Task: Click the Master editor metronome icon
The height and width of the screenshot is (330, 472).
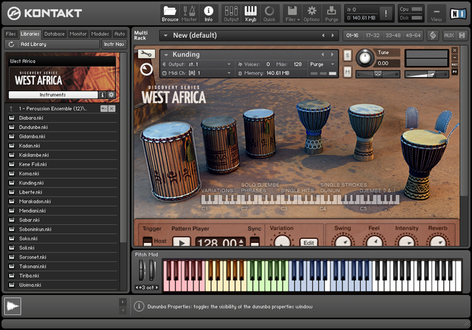Action: (189, 12)
